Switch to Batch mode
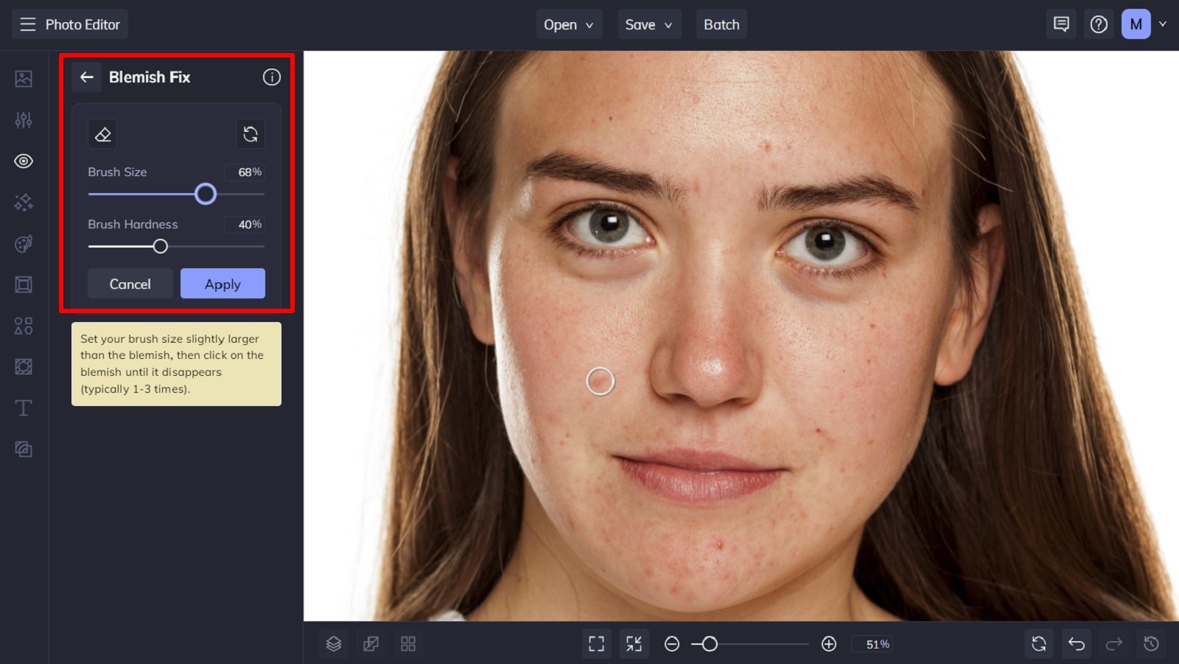The image size is (1179, 664). [x=721, y=24]
